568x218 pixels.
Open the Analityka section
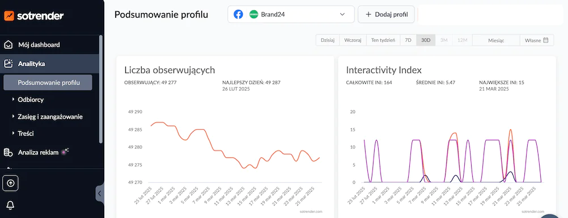[32, 64]
